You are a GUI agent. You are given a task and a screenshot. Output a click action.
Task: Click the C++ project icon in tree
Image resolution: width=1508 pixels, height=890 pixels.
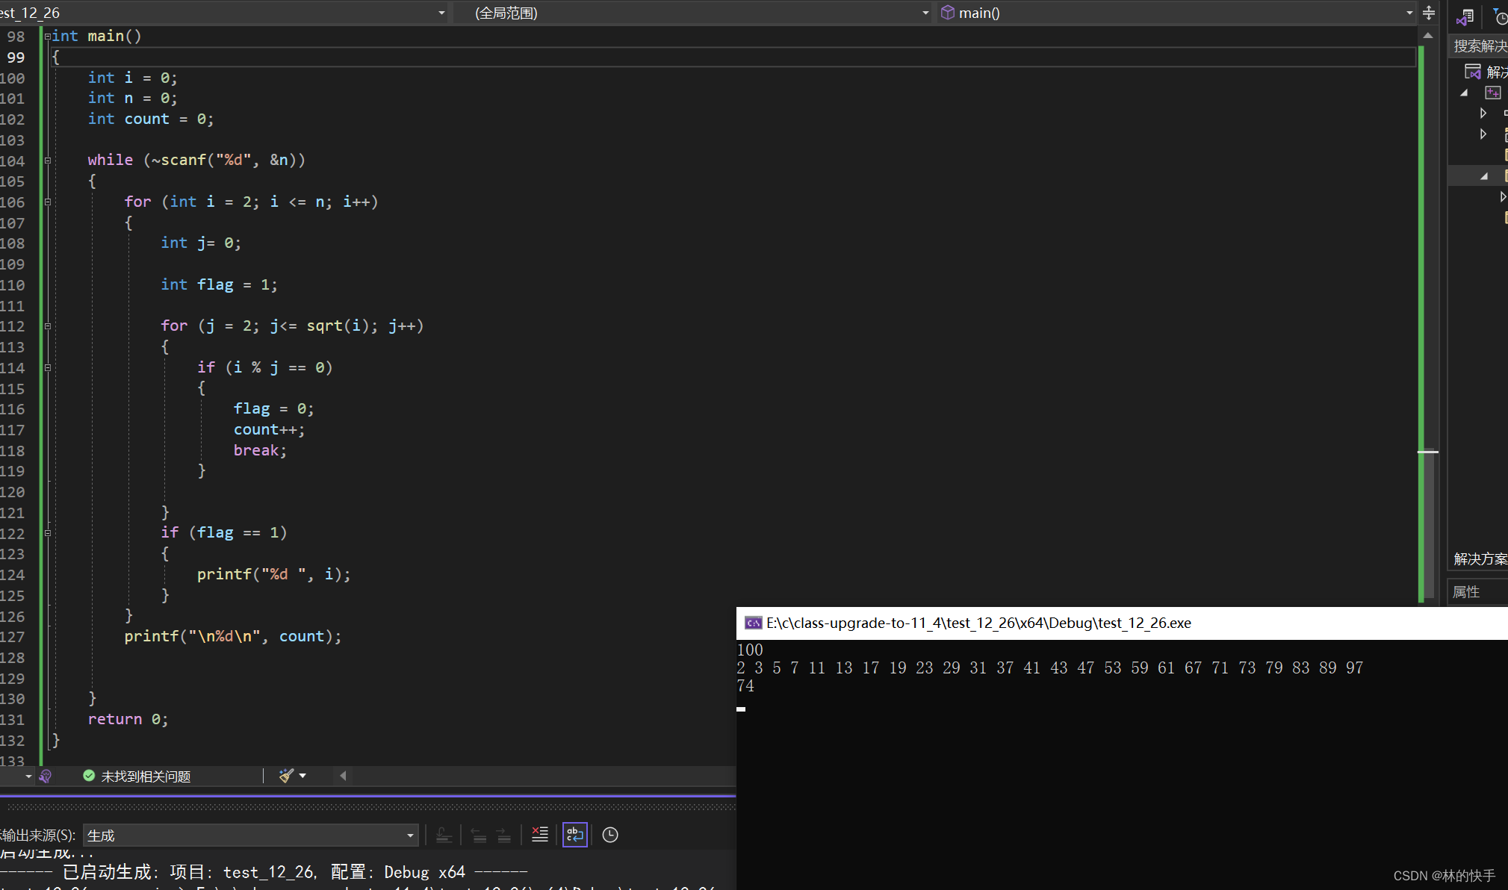point(1492,93)
